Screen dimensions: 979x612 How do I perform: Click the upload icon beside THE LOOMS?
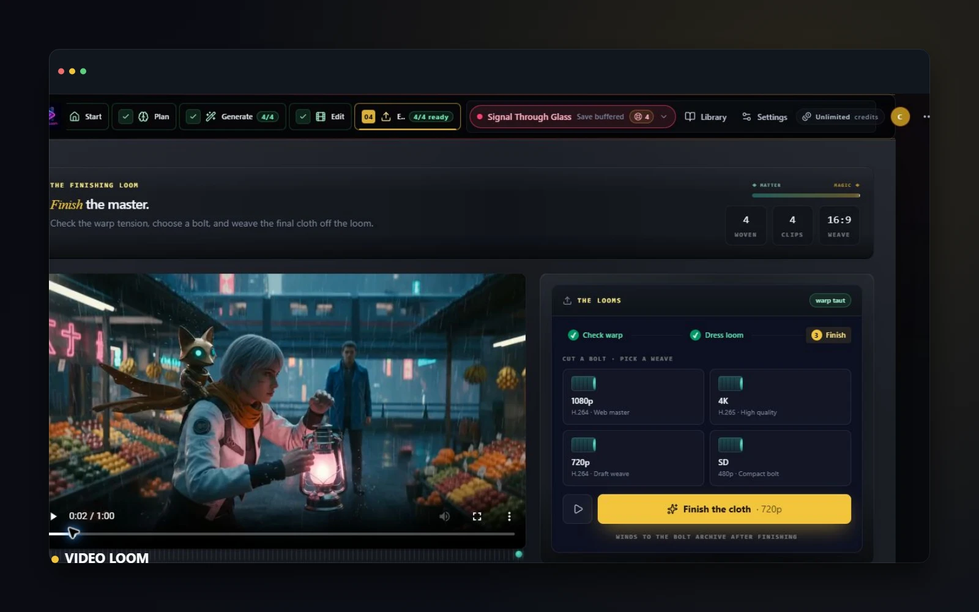pos(567,300)
